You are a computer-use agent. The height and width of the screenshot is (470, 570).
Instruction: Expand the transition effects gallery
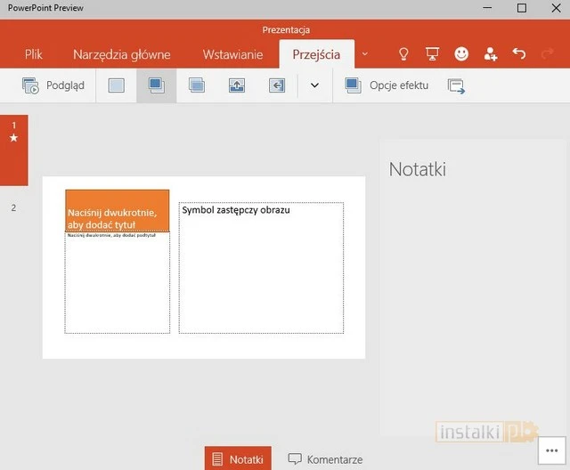click(313, 86)
